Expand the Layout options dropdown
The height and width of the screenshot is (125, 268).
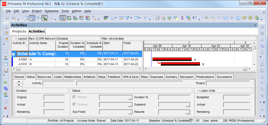pyautogui.click(x=16, y=39)
